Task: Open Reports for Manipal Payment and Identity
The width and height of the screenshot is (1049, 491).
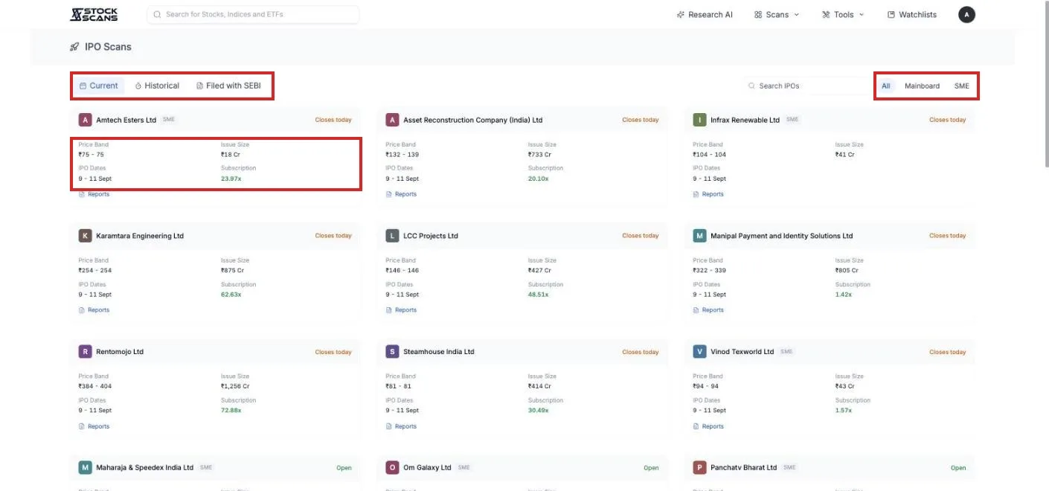Action: (x=708, y=310)
